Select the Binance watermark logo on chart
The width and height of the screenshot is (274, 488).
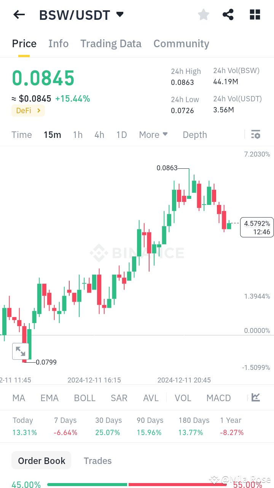pyautogui.click(x=137, y=253)
